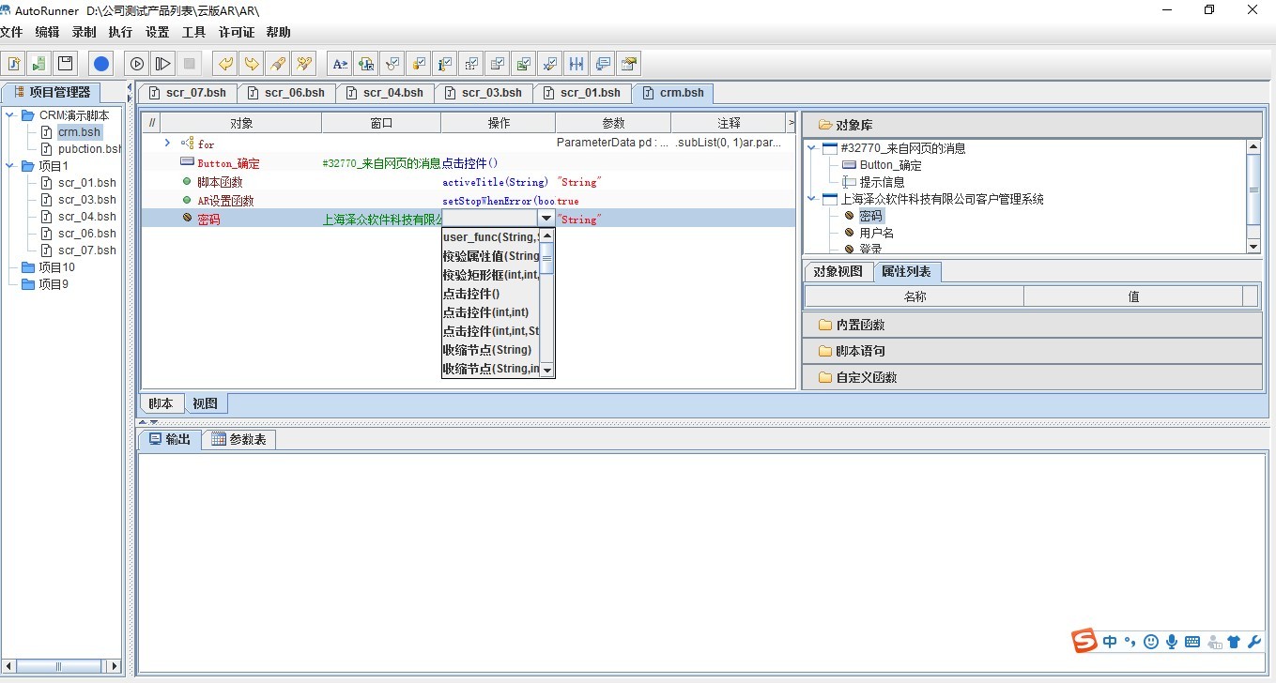Switch to the 脚本 view tab
Screen dimensions: 1276x683
(x=161, y=403)
